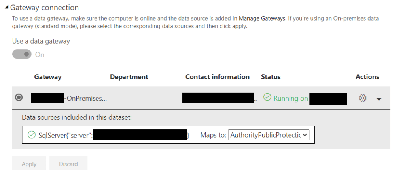Open gateway settings gear icon

tap(362, 98)
